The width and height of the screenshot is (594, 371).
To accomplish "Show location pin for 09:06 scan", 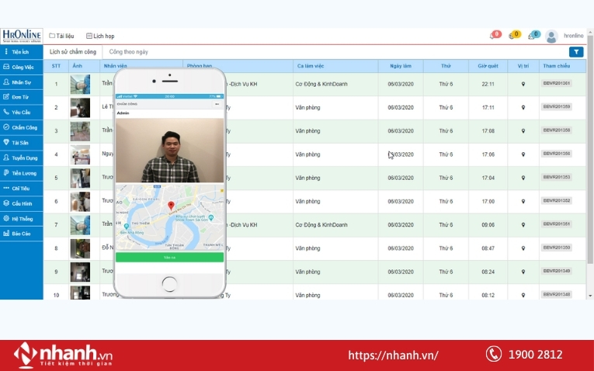I will (x=523, y=225).
